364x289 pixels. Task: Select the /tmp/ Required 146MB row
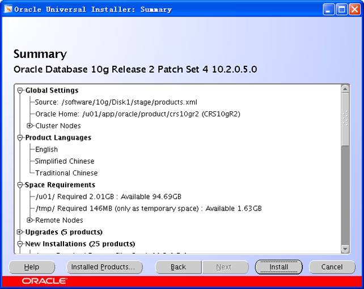(x=149, y=208)
